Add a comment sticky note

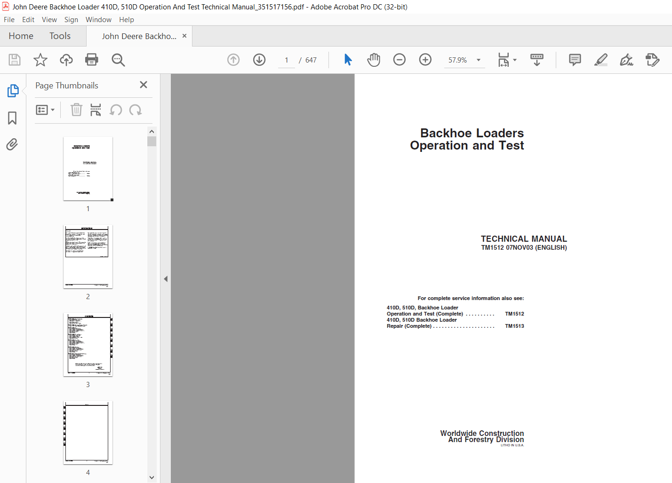pyautogui.click(x=575, y=60)
